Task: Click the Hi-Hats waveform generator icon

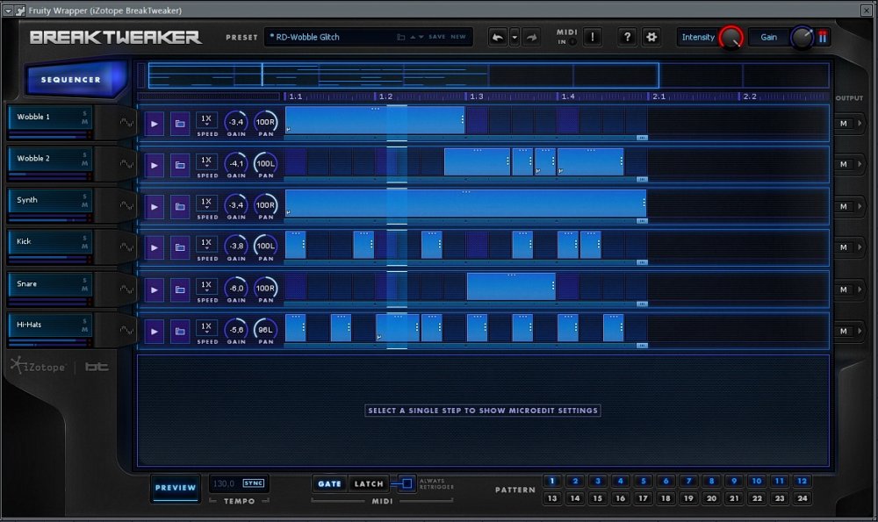Action: tap(126, 330)
